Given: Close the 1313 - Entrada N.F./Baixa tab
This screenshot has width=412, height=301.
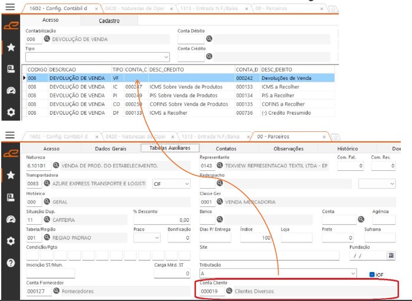Looking at the screenshot, I should click(246, 137).
